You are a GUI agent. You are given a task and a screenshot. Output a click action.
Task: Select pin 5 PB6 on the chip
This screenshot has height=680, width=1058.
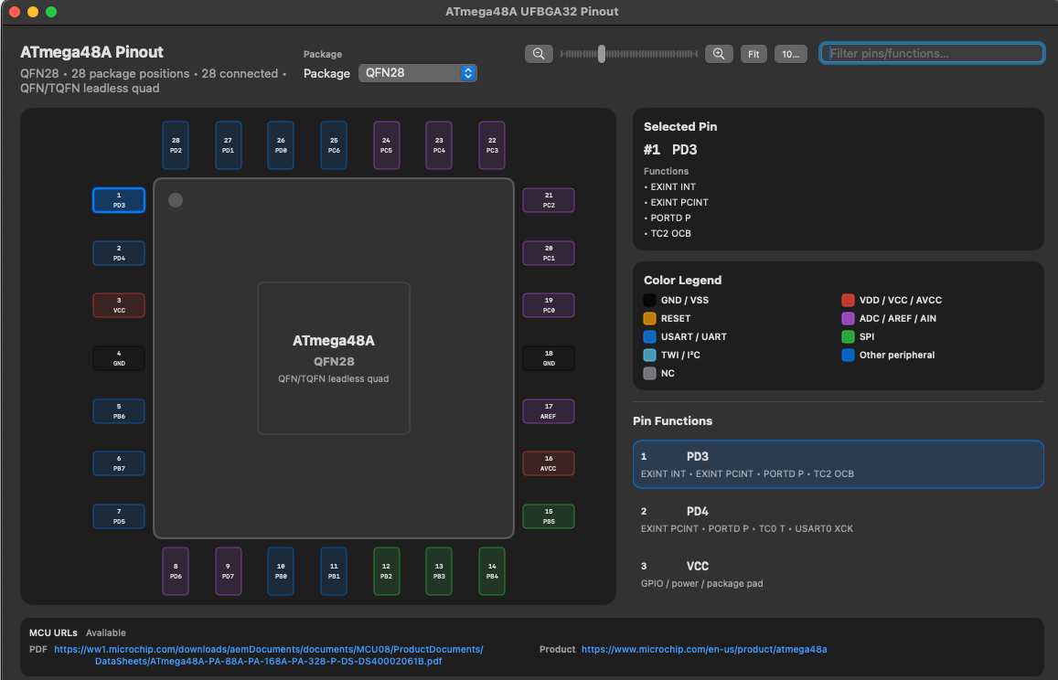119,411
